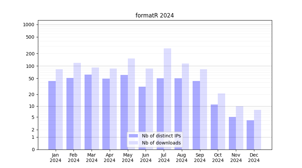Image resolution: width=302 pixels, height=168 pixels.
Task: Select the June distinct IPs bar
Action: 142,118
